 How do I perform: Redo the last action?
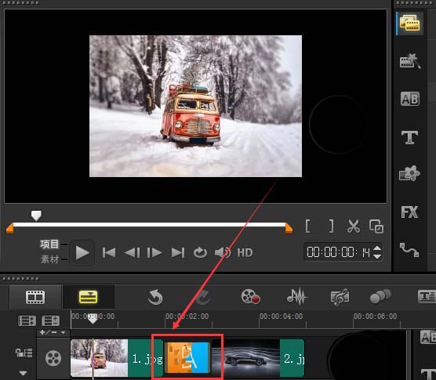[x=203, y=297]
